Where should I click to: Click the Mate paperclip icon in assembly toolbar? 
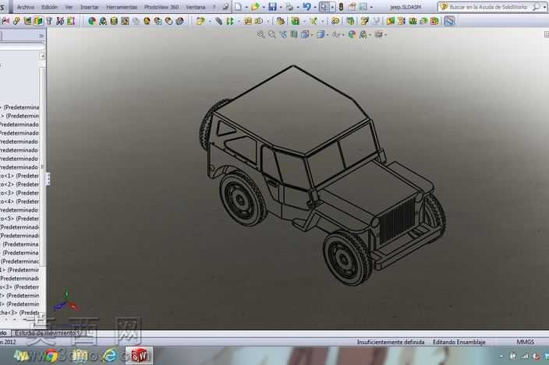point(16,21)
